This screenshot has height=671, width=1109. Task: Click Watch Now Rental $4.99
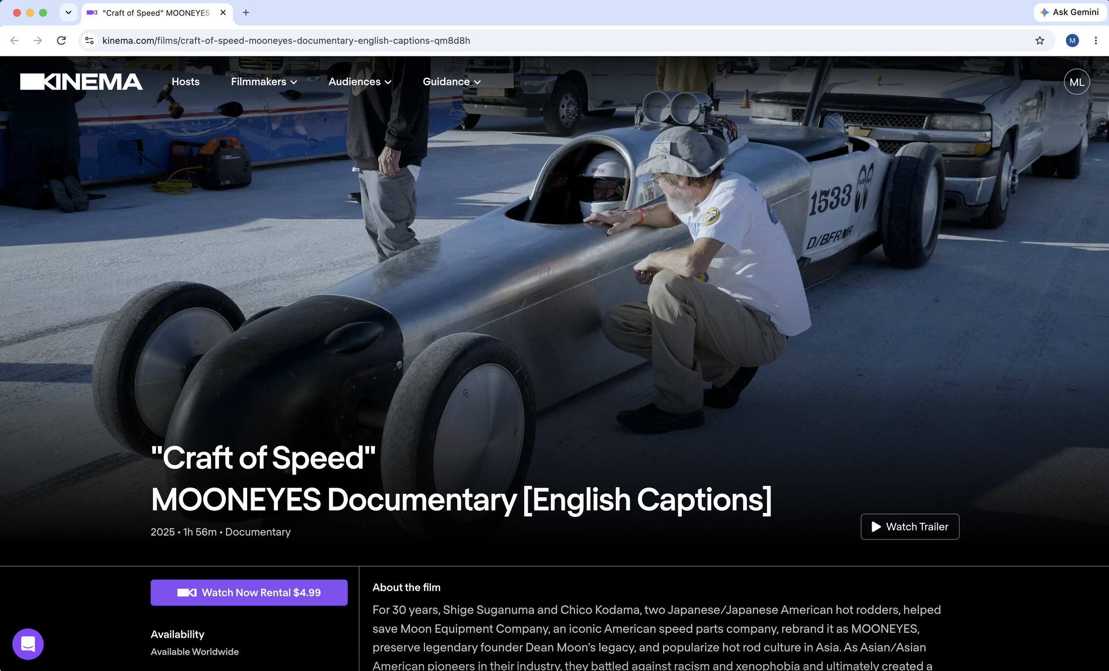point(249,592)
